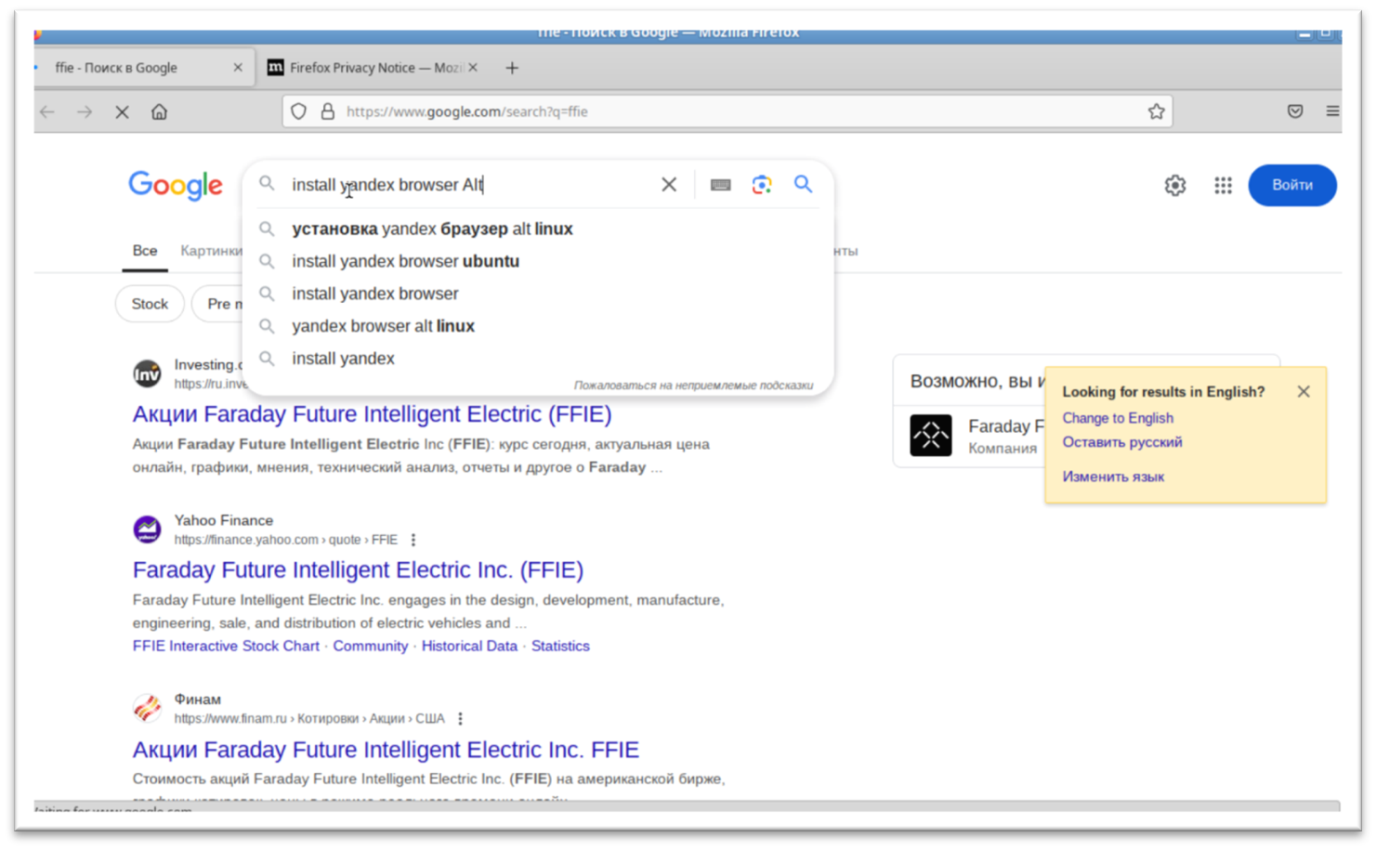
Task: Click the blue search magnifier icon
Action: click(x=804, y=184)
